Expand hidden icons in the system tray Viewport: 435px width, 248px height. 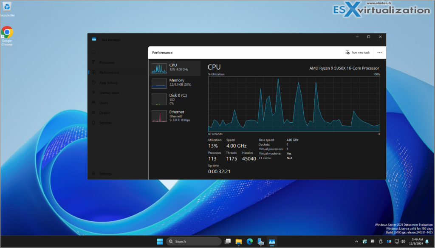point(356,241)
